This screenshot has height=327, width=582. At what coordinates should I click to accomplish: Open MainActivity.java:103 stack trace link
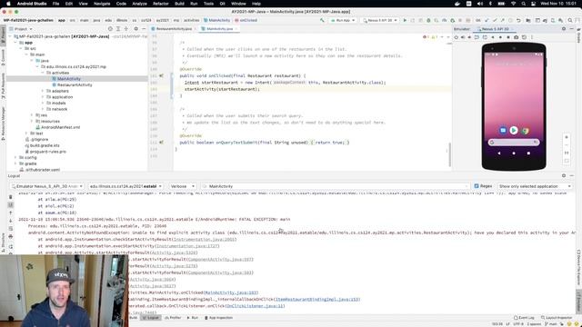(x=230, y=292)
